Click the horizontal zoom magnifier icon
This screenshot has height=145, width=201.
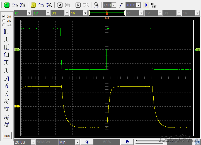(96, 5)
